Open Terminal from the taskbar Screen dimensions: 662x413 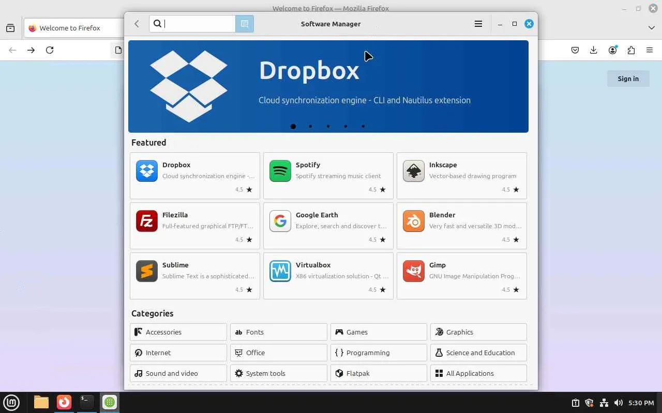[x=87, y=402]
